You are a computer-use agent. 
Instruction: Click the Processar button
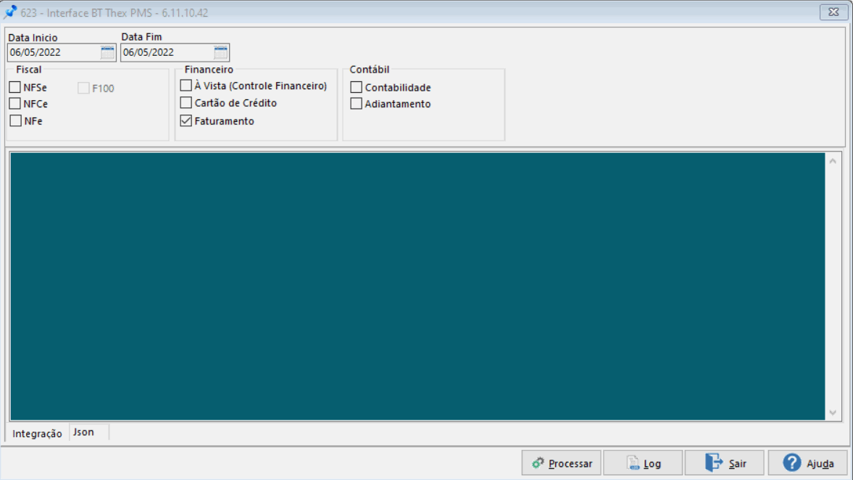click(562, 463)
